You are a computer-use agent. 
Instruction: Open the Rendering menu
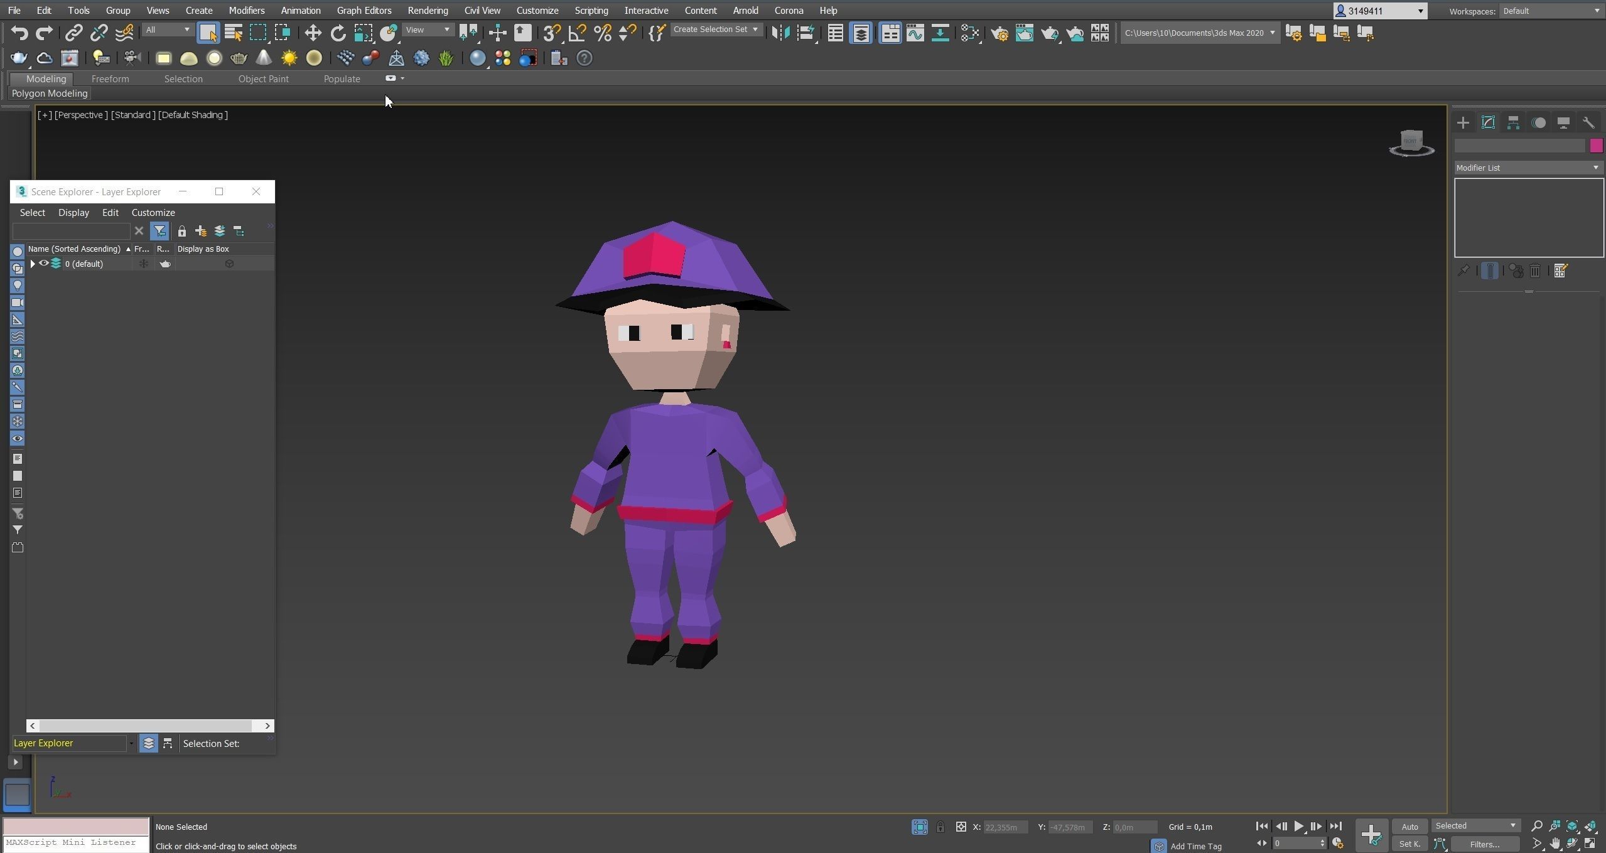pyautogui.click(x=428, y=11)
